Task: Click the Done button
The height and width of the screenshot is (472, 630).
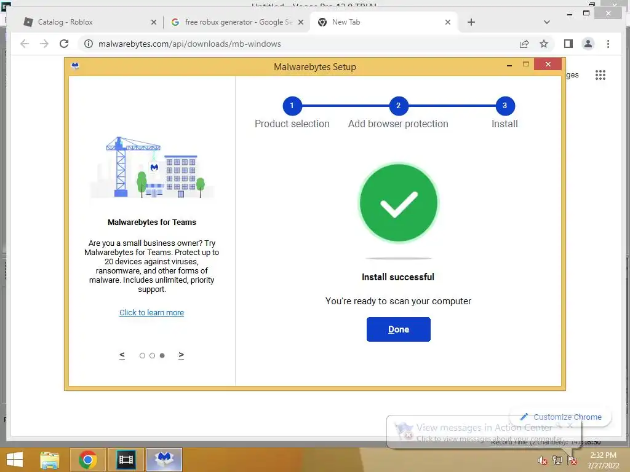Action: (398, 329)
